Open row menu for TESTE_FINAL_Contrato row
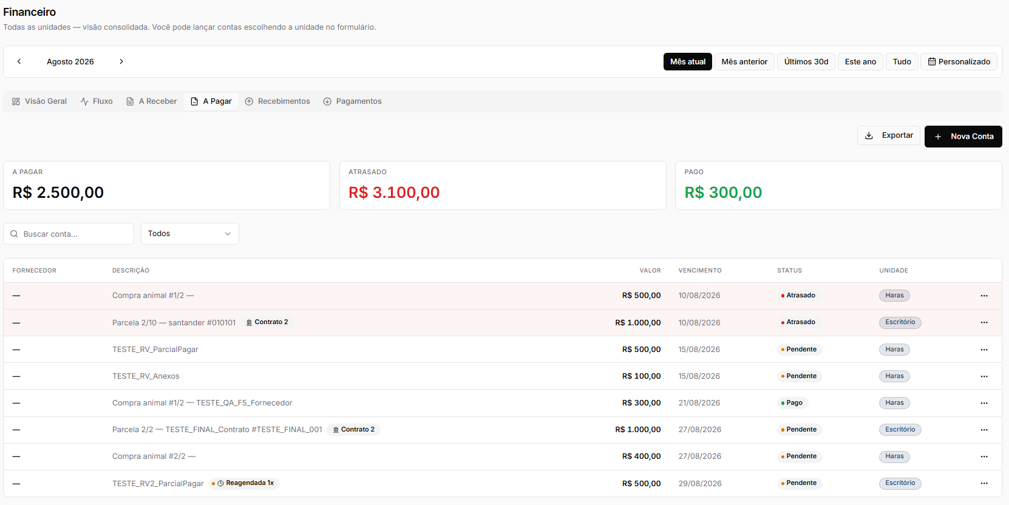The image size is (1009, 505). pos(984,430)
